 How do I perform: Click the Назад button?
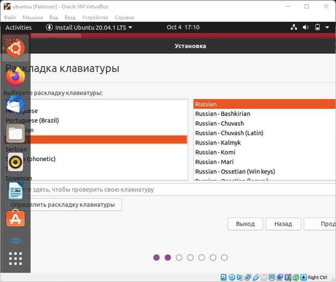click(x=283, y=224)
